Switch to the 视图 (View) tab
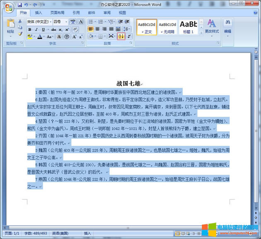 pyautogui.click(x=122, y=13)
